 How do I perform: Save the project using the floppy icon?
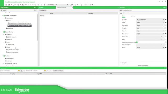(18, 5)
